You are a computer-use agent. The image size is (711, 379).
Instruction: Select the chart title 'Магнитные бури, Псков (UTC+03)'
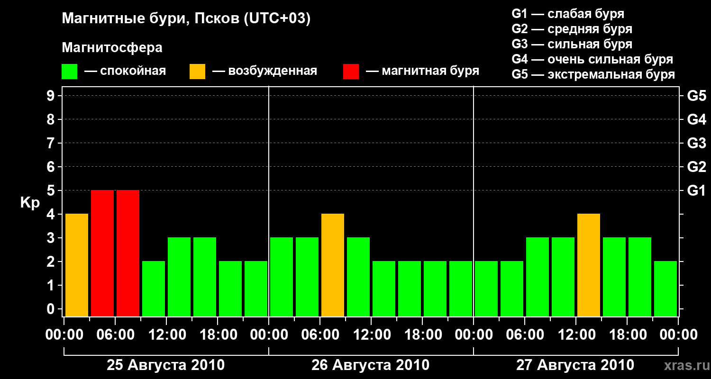tap(186, 19)
